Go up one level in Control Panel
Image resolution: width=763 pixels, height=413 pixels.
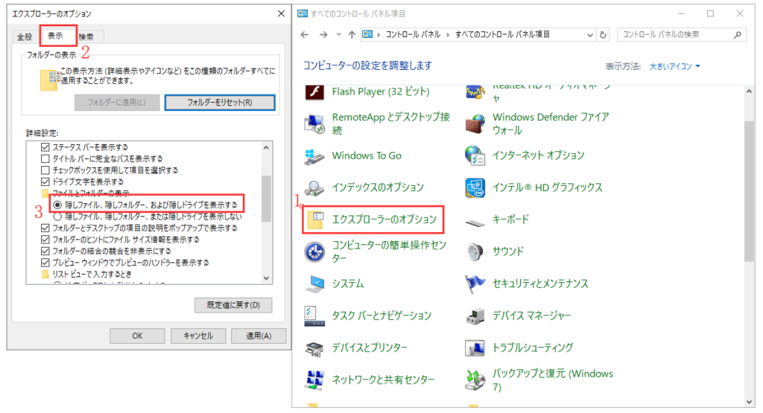coord(352,34)
